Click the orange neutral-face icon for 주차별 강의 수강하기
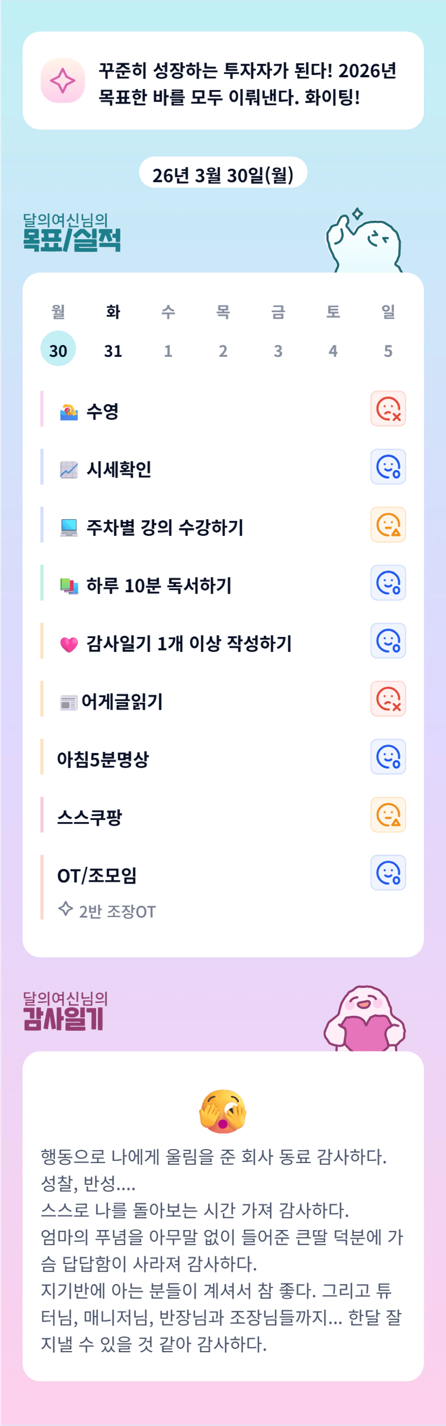The width and height of the screenshot is (446, 1426). click(388, 525)
